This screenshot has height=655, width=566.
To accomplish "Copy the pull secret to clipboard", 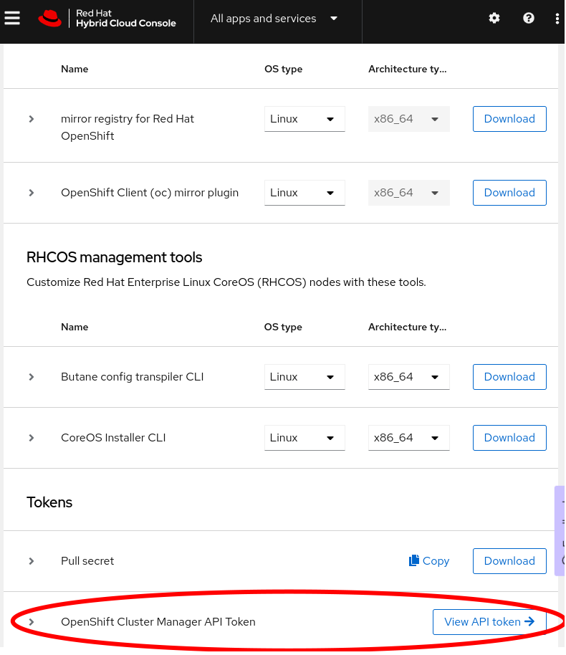I will tap(429, 561).
